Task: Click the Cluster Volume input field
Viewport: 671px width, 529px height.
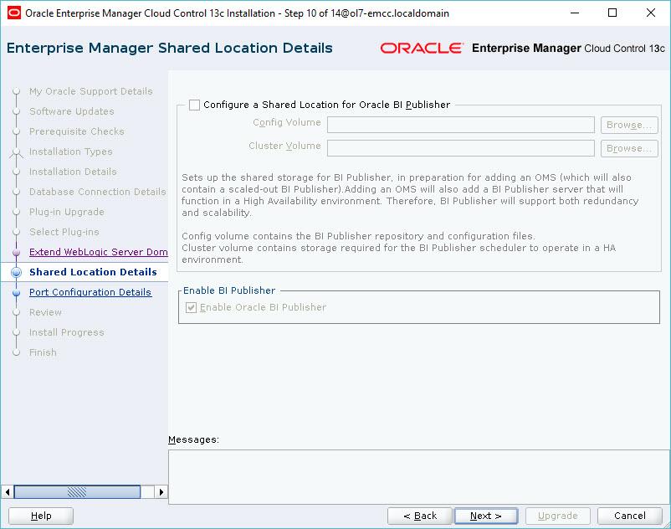Action: tap(461, 148)
